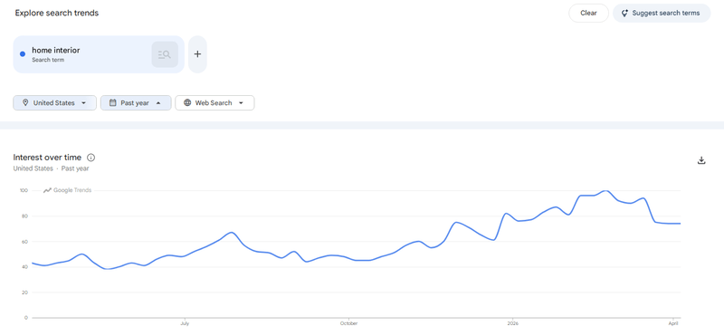Image resolution: width=724 pixels, height=336 pixels.
Task: Click the location pin icon on United States
Action: pyautogui.click(x=25, y=102)
